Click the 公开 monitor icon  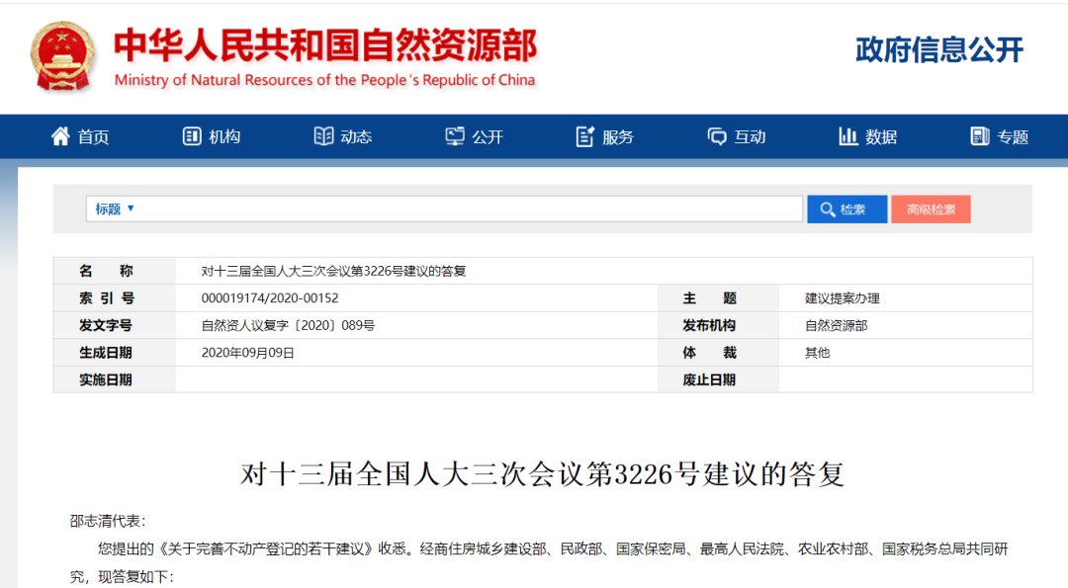point(455,136)
